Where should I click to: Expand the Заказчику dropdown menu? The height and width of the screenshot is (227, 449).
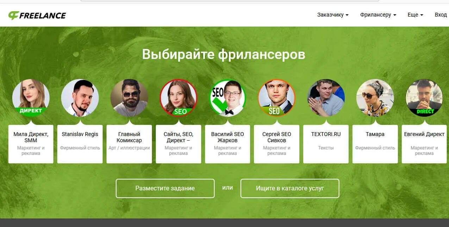[333, 15]
